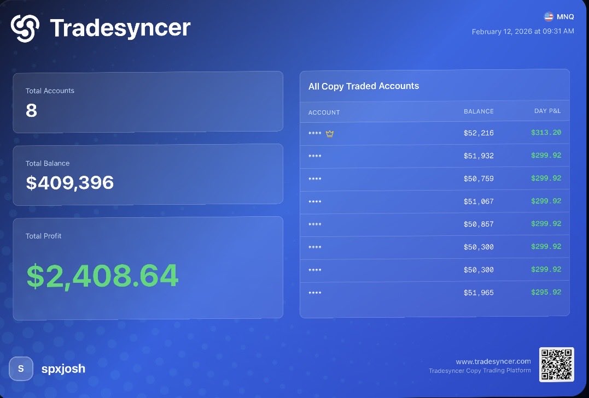Select the $2,408.64 total profit figure
Image resolution: width=589 pixels, height=398 pixels.
click(x=102, y=276)
